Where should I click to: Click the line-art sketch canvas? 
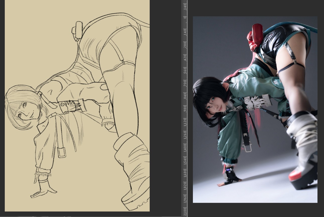click(77, 106)
